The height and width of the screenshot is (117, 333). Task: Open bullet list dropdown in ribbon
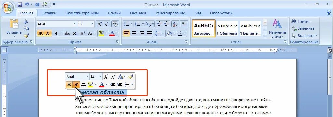point(132,24)
